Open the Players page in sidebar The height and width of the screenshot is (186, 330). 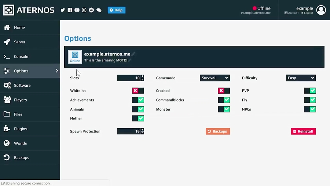[30, 100]
